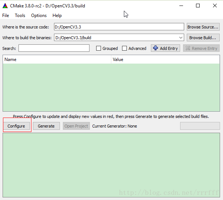Click the build binaries path combo box
This screenshot has height=200, width=223.
pyautogui.click(x=119, y=38)
